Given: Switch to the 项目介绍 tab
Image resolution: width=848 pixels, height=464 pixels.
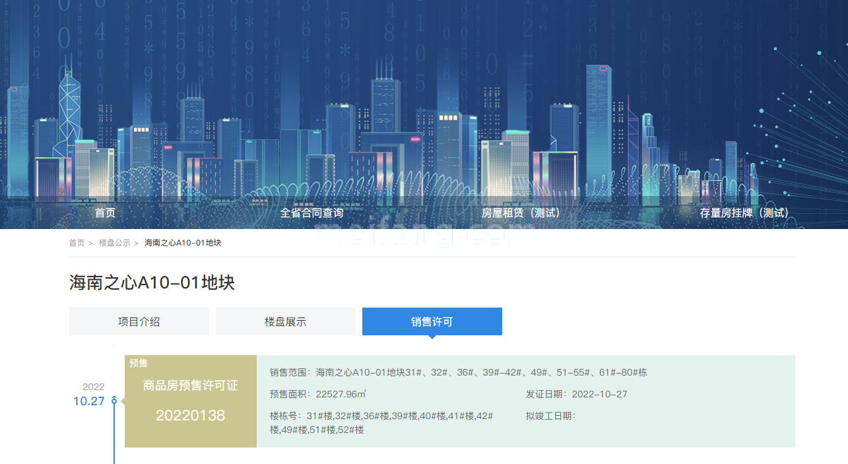Looking at the screenshot, I should pos(139,321).
